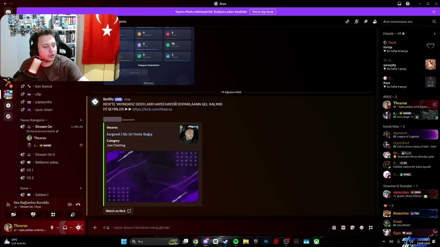The width and height of the screenshot is (440, 247).
Task: Open audio output options arrow
Action: click(x=70, y=227)
